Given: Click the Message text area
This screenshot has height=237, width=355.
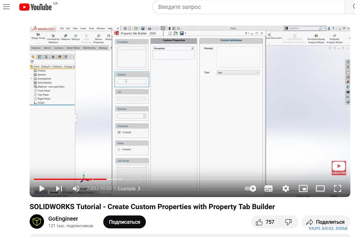Looking at the screenshot, I should coord(238,57).
